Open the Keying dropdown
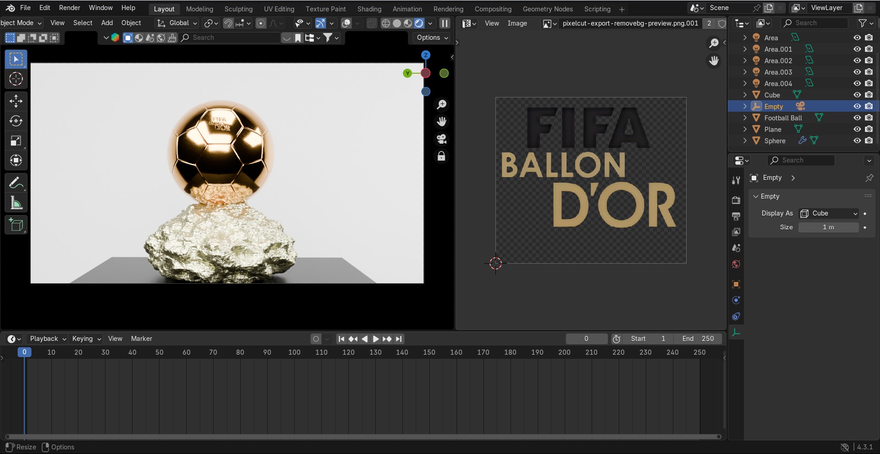Viewport: 880px width, 454px height. click(86, 339)
